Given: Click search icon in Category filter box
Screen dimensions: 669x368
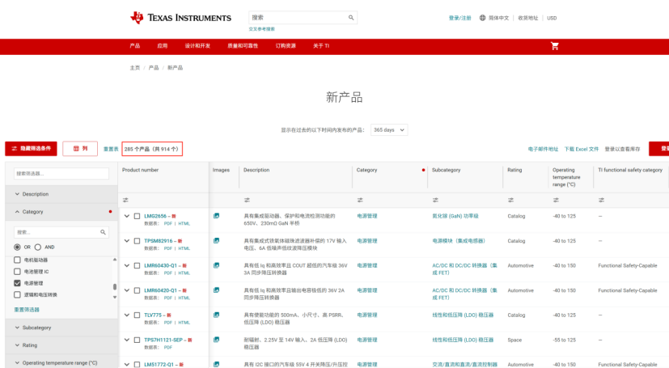Looking at the screenshot, I should click(x=103, y=232).
